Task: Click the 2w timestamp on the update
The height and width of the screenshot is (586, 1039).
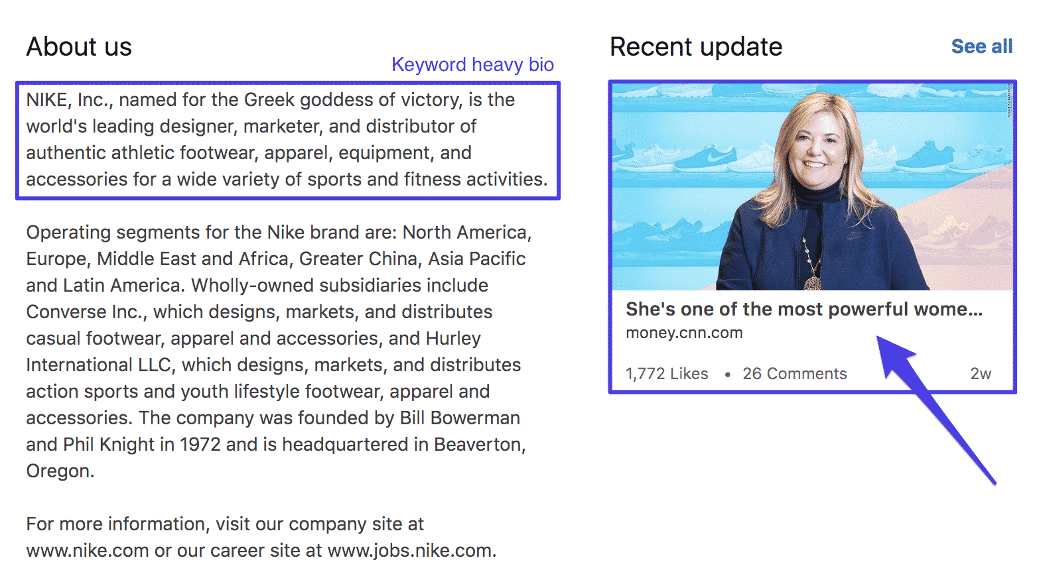Action: (x=980, y=373)
